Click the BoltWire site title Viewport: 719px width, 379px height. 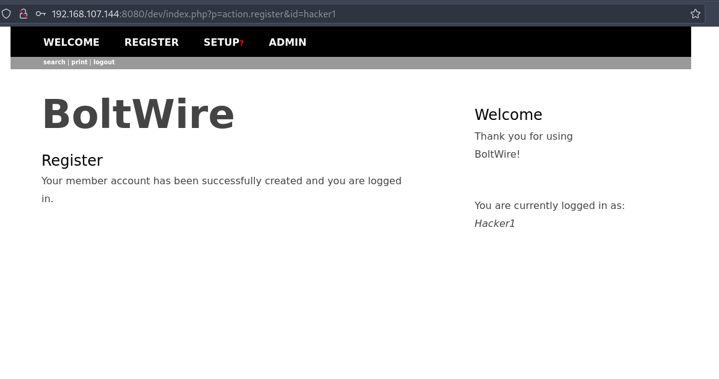point(138,114)
